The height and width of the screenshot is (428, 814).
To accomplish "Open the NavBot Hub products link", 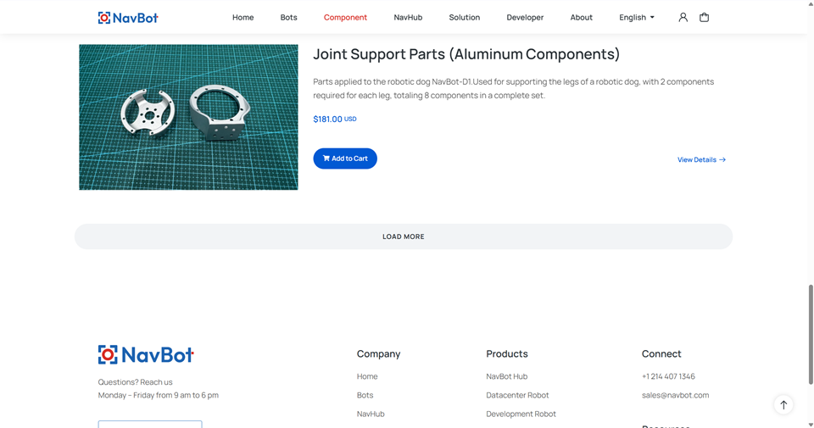I will click(x=507, y=376).
